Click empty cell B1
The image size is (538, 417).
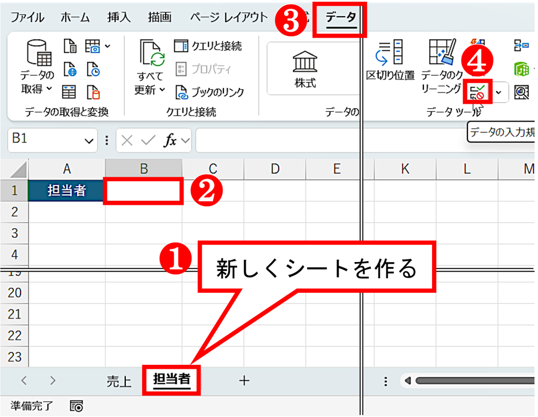144,191
